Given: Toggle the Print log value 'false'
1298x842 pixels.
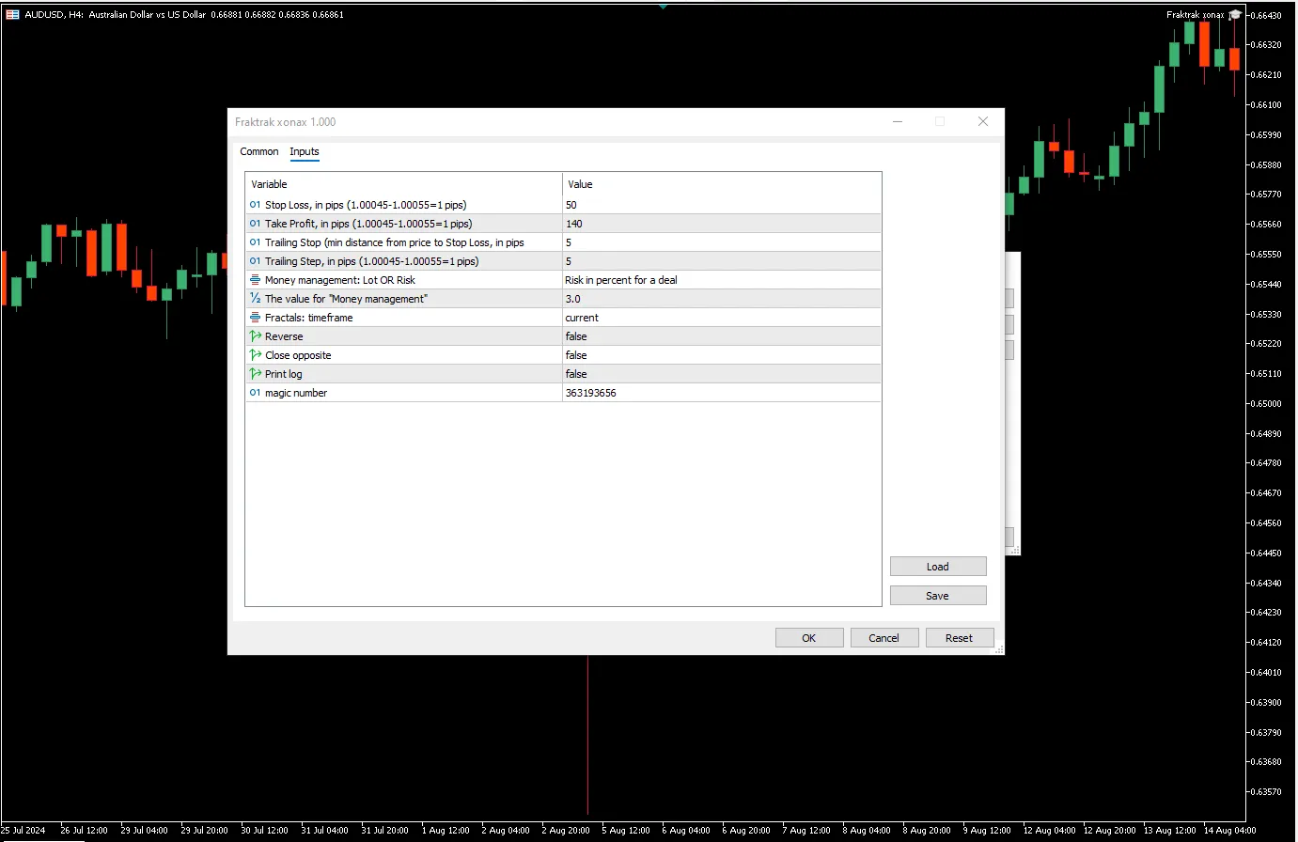Looking at the screenshot, I should [722, 374].
